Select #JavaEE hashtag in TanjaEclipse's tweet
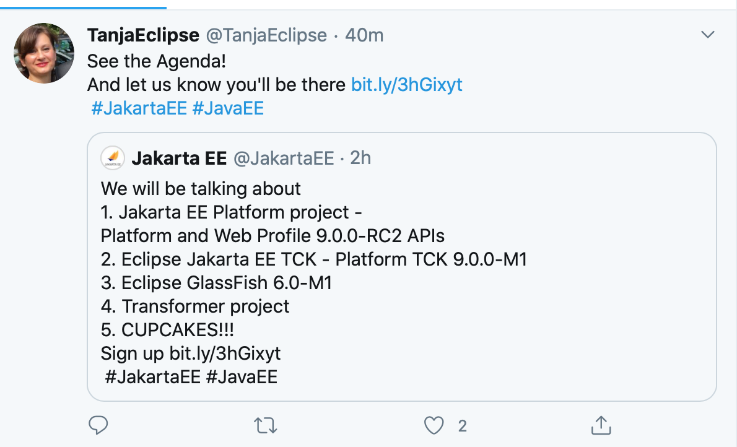737x447 pixels. click(x=229, y=108)
